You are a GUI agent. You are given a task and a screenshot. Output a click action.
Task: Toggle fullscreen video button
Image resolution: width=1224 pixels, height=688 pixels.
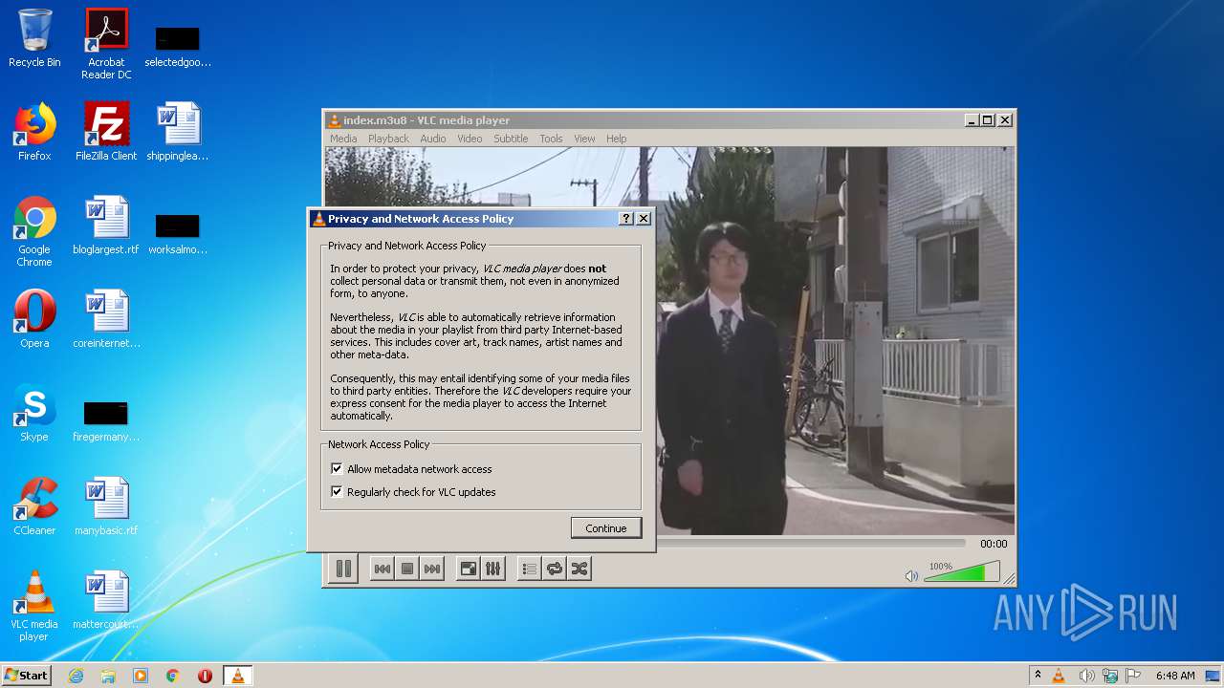pos(469,569)
